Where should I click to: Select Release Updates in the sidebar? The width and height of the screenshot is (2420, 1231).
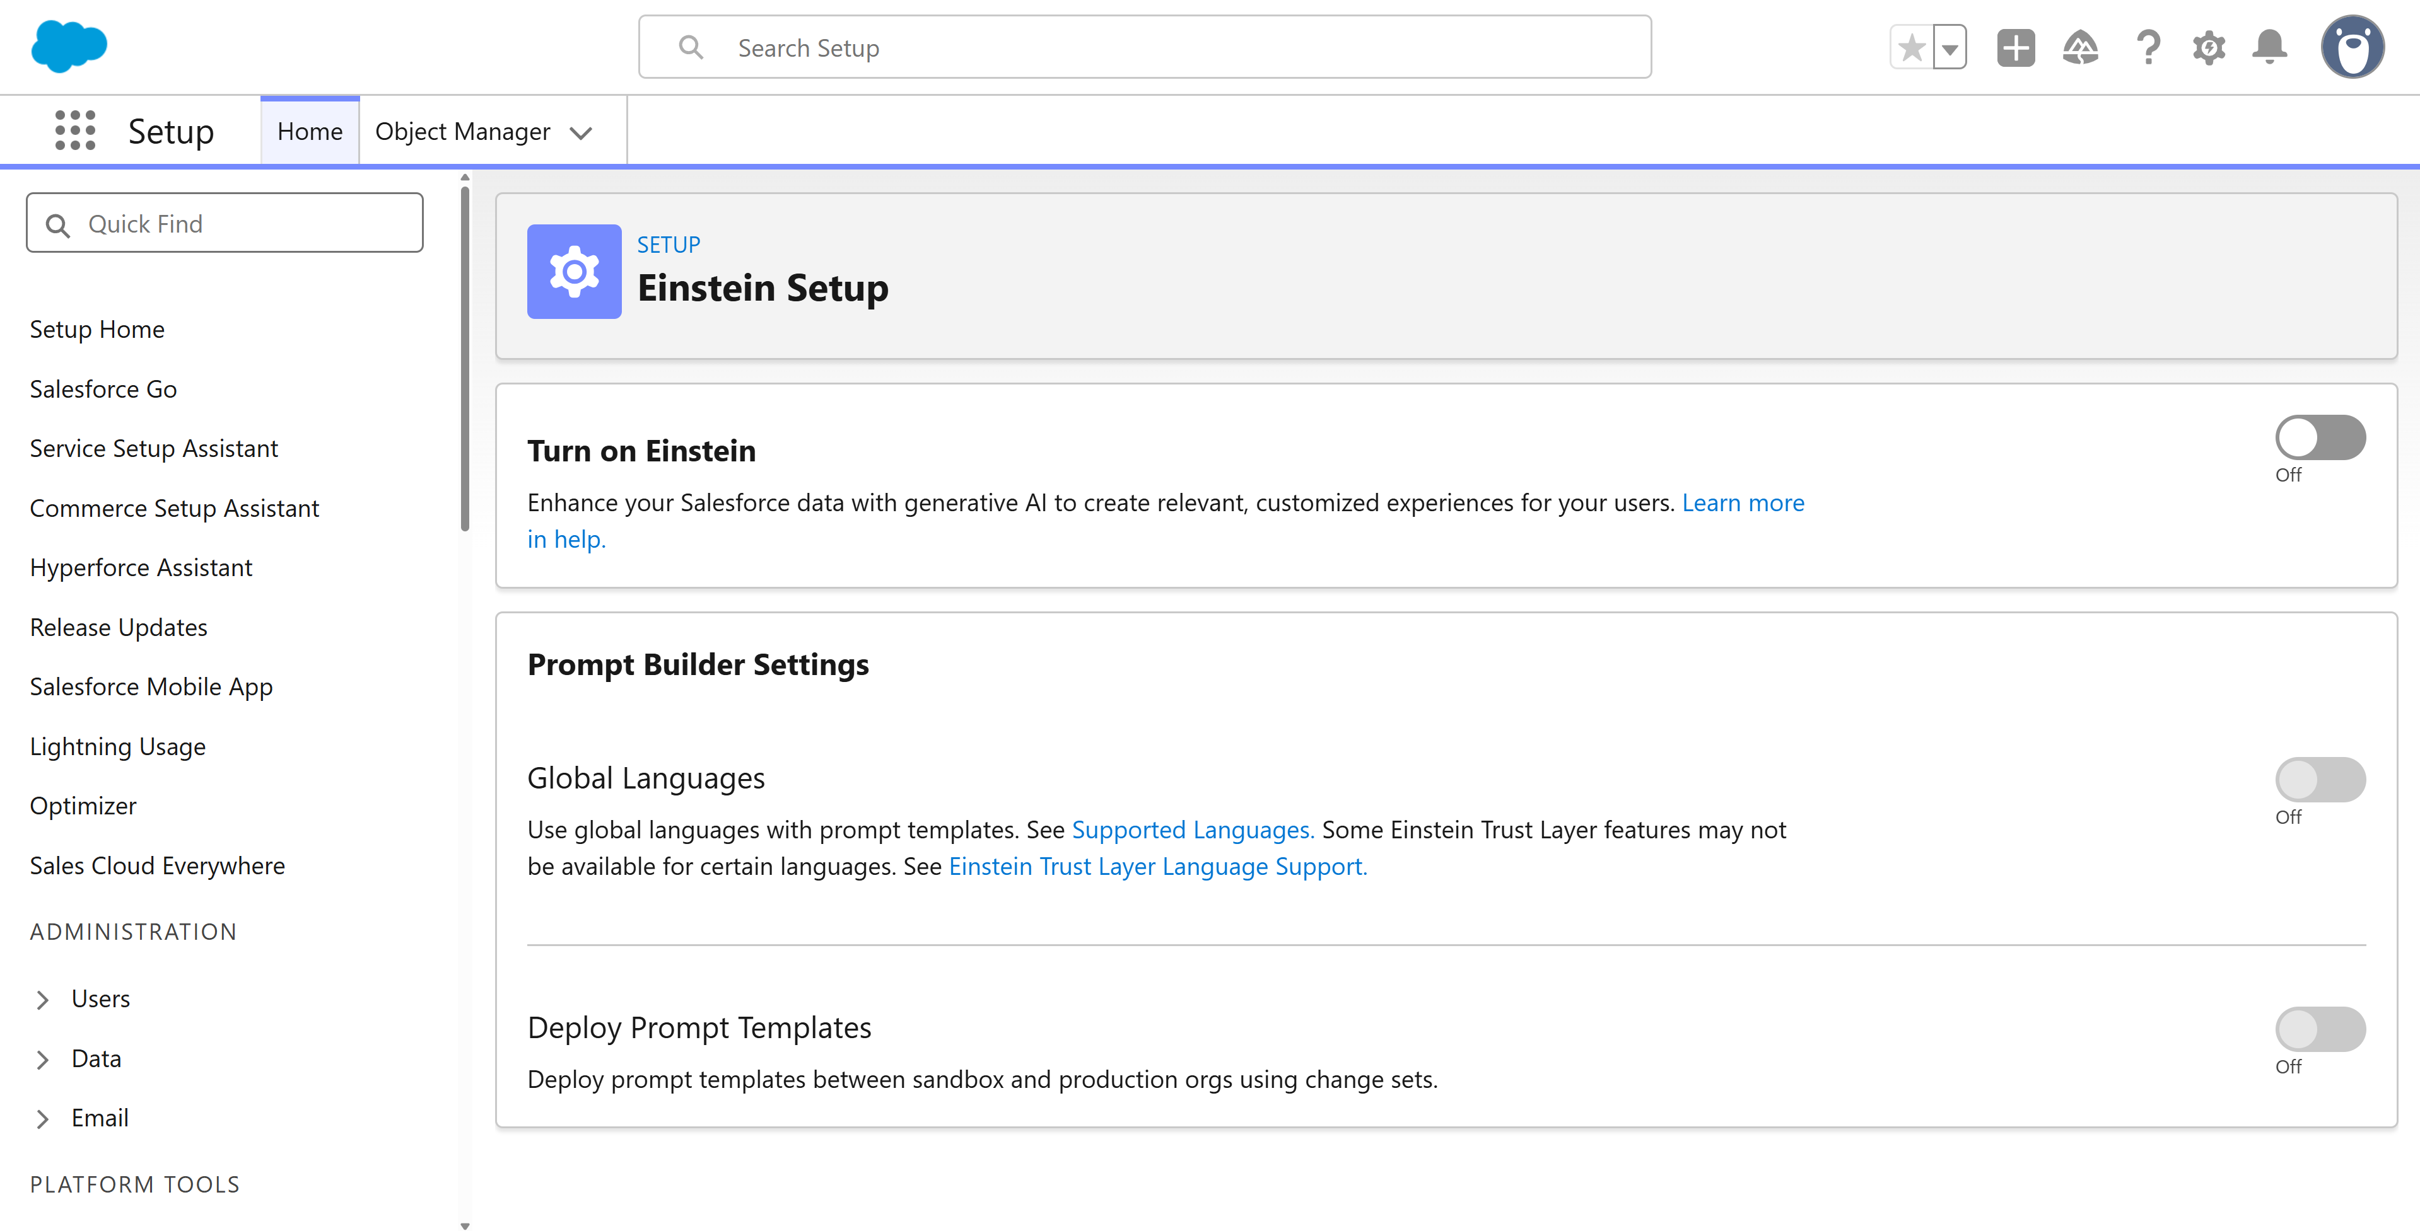click(119, 627)
